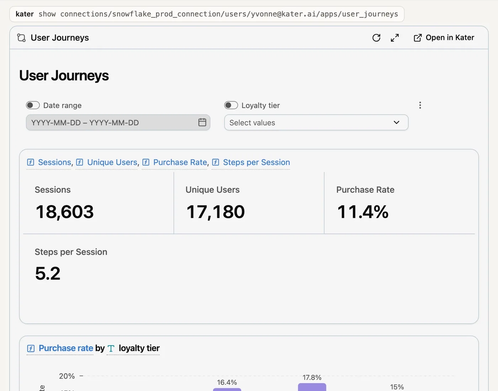This screenshot has width=498, height=391.
Task: Open the calendar picker icon
Action: pos(202,122)
